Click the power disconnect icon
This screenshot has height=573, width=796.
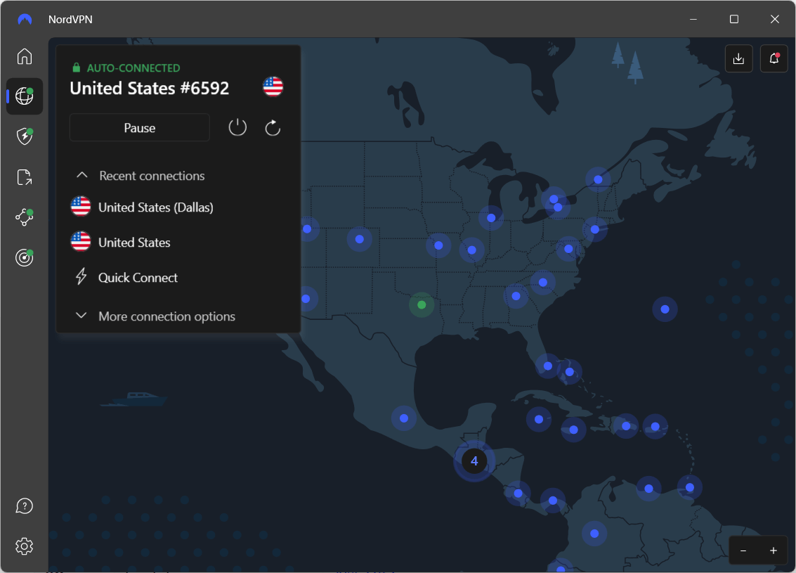[237, 127]
